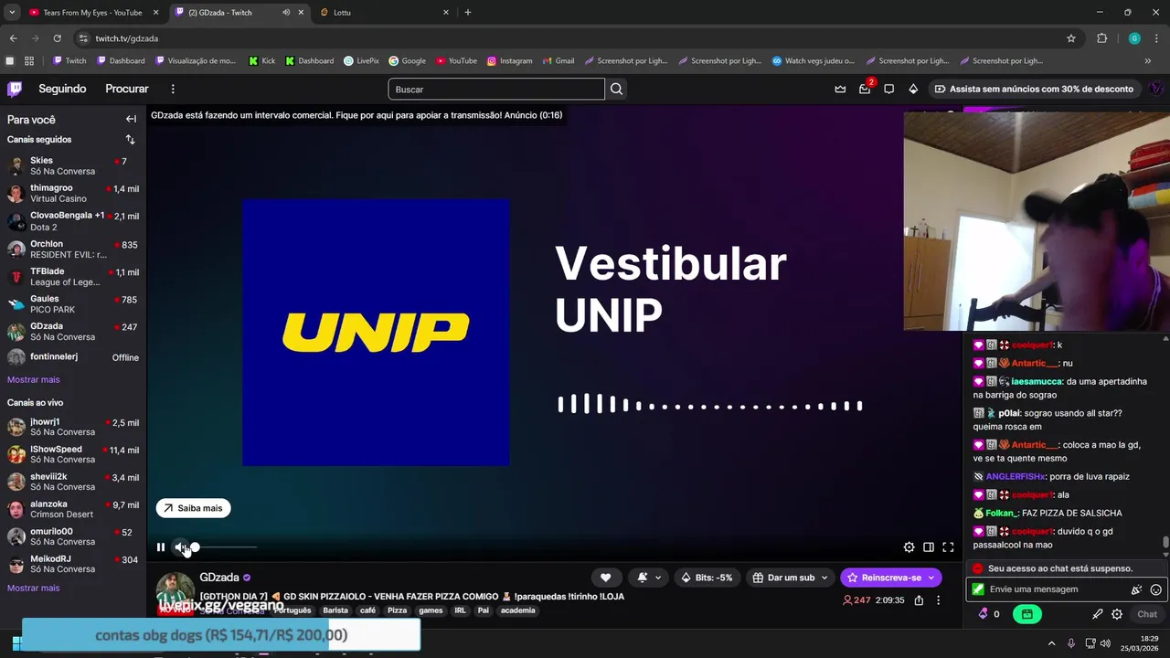Open chat settings gear
Viewport: 1170px width, 658px height.
1117,614
